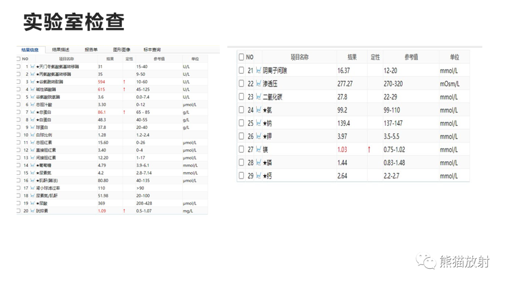
Task: Switch to the 结果信息 tab
Action: point(30,50)
